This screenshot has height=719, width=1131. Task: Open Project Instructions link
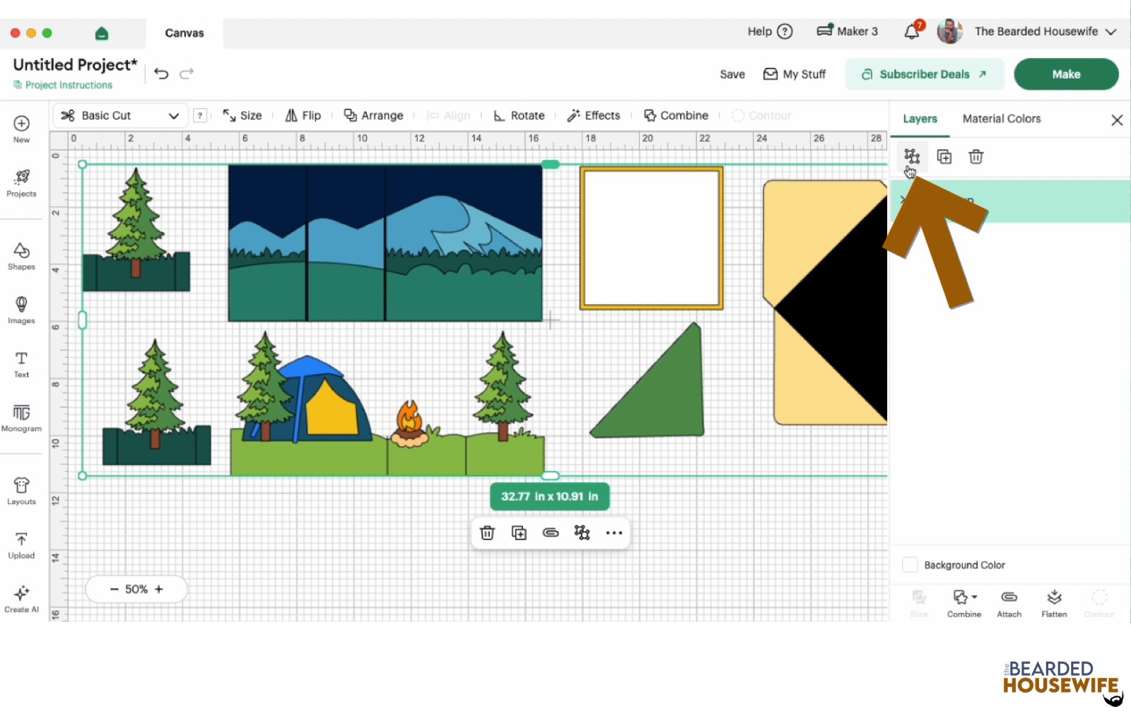tap(63, 85)
